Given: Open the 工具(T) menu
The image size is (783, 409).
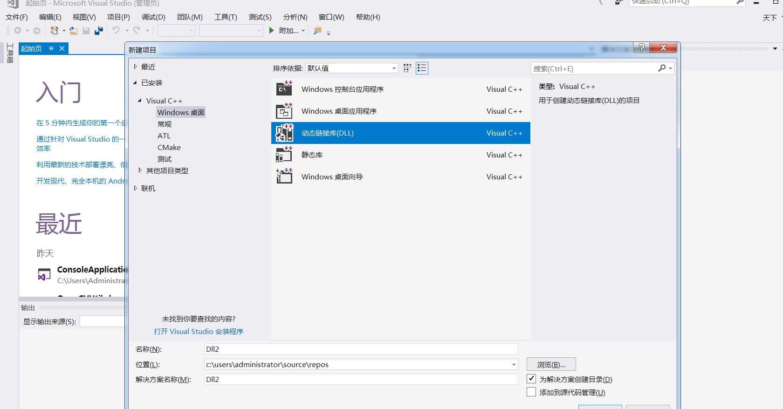Looking at the screenshot, I should [226, 17].
